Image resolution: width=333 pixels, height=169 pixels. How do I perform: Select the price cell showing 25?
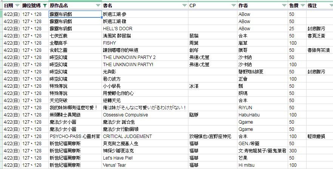[297, 29]
